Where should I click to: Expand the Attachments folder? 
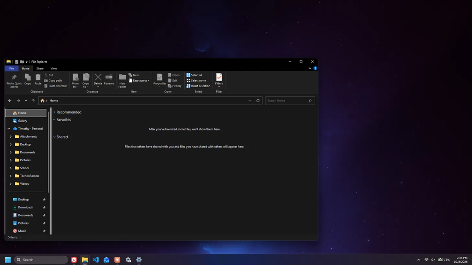[x=11, y=136]
